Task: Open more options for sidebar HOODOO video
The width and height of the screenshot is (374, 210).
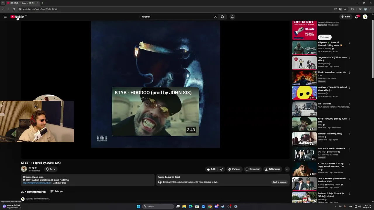Action: click(x=349, y=119)
